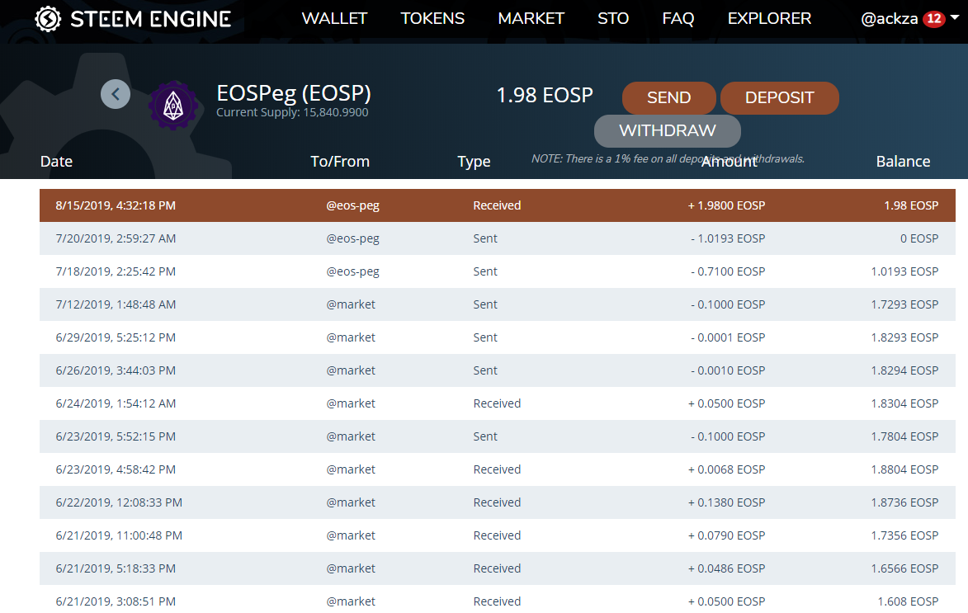Open the red 12 notifications badge
Viewport: 968px width, 613px height.
point(934,18)
